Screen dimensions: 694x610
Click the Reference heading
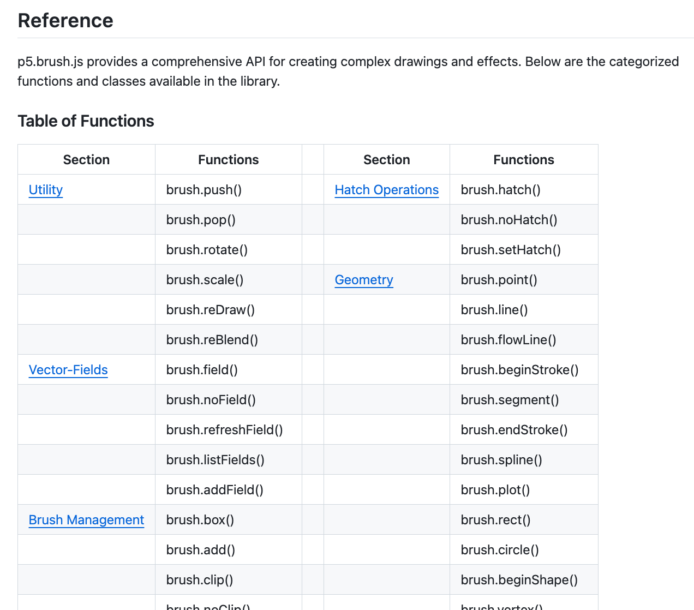click(x=65, y=21)
